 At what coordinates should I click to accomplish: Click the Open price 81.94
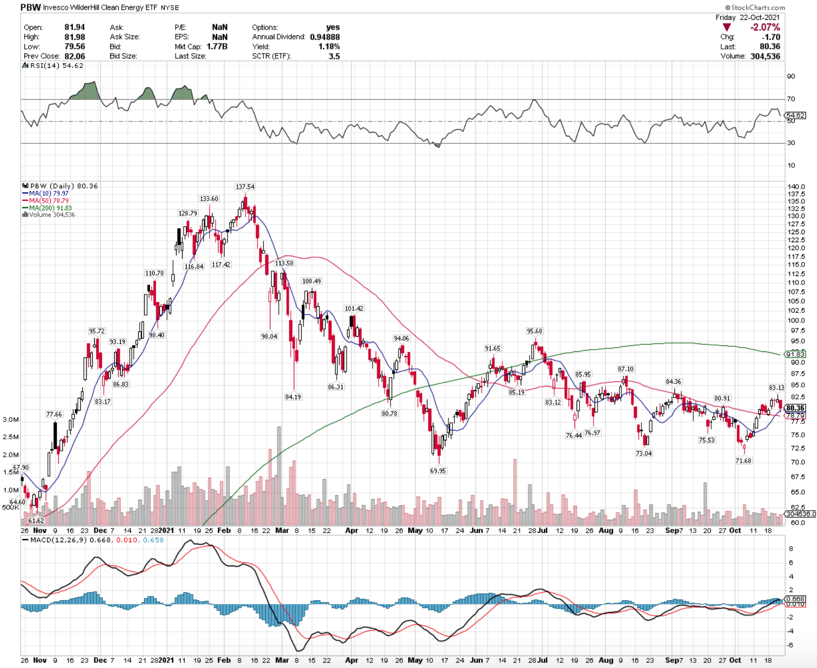coord(74,27)
